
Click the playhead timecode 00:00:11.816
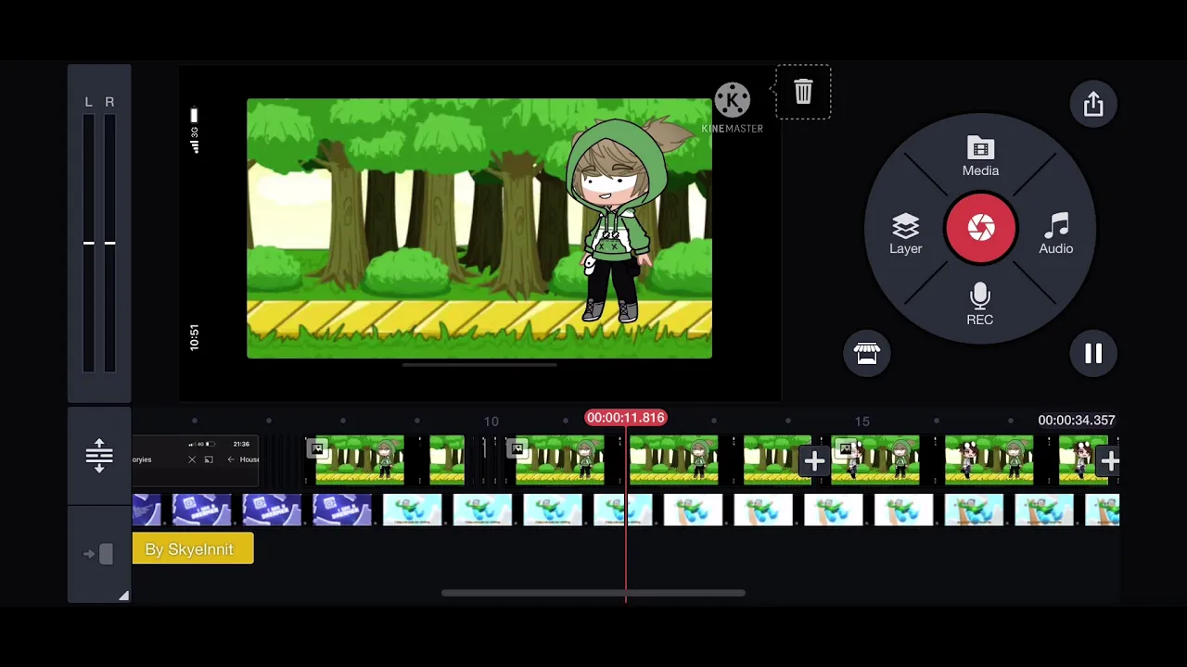[x=626, y=418]
